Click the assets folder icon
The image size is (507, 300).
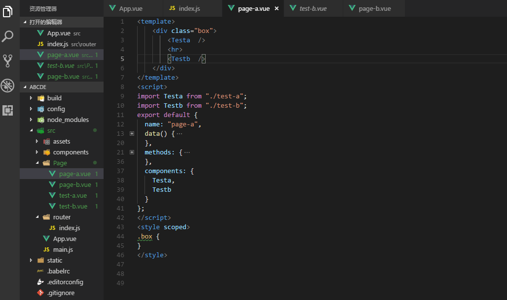pos(46,142)
